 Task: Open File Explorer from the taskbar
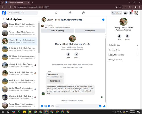pos(30,112)
